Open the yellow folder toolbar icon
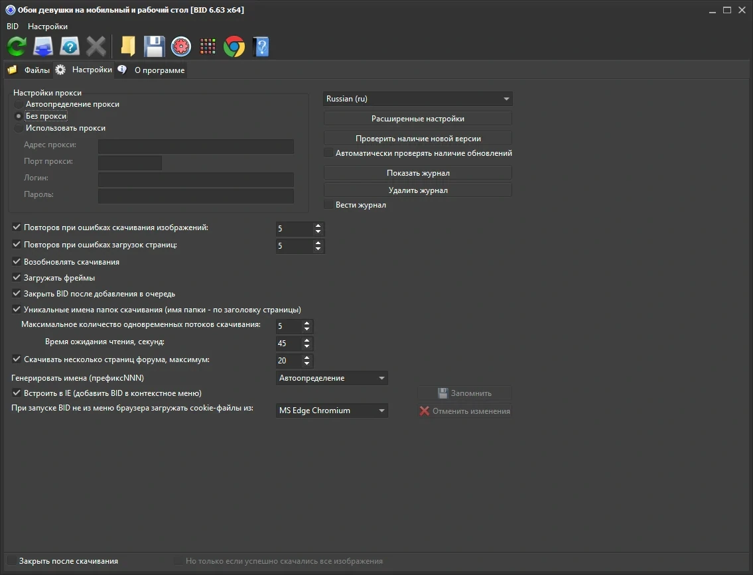The height and width of the screenshot is (575, 753). (x=128, y=46)
